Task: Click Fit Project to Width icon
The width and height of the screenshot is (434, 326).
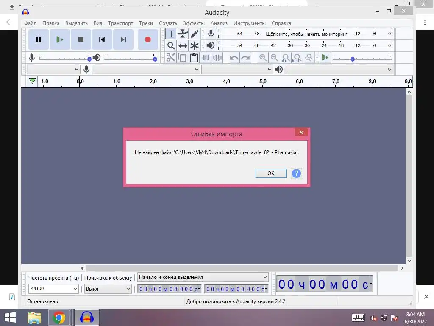Action: (x=297, y=58)
